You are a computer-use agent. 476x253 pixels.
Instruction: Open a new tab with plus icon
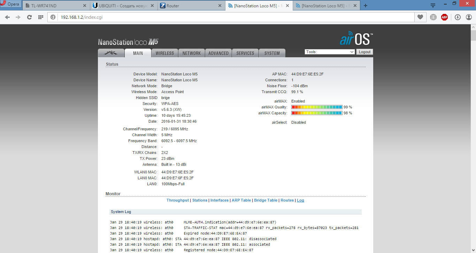pyautogui.click(x=365, y=6)
